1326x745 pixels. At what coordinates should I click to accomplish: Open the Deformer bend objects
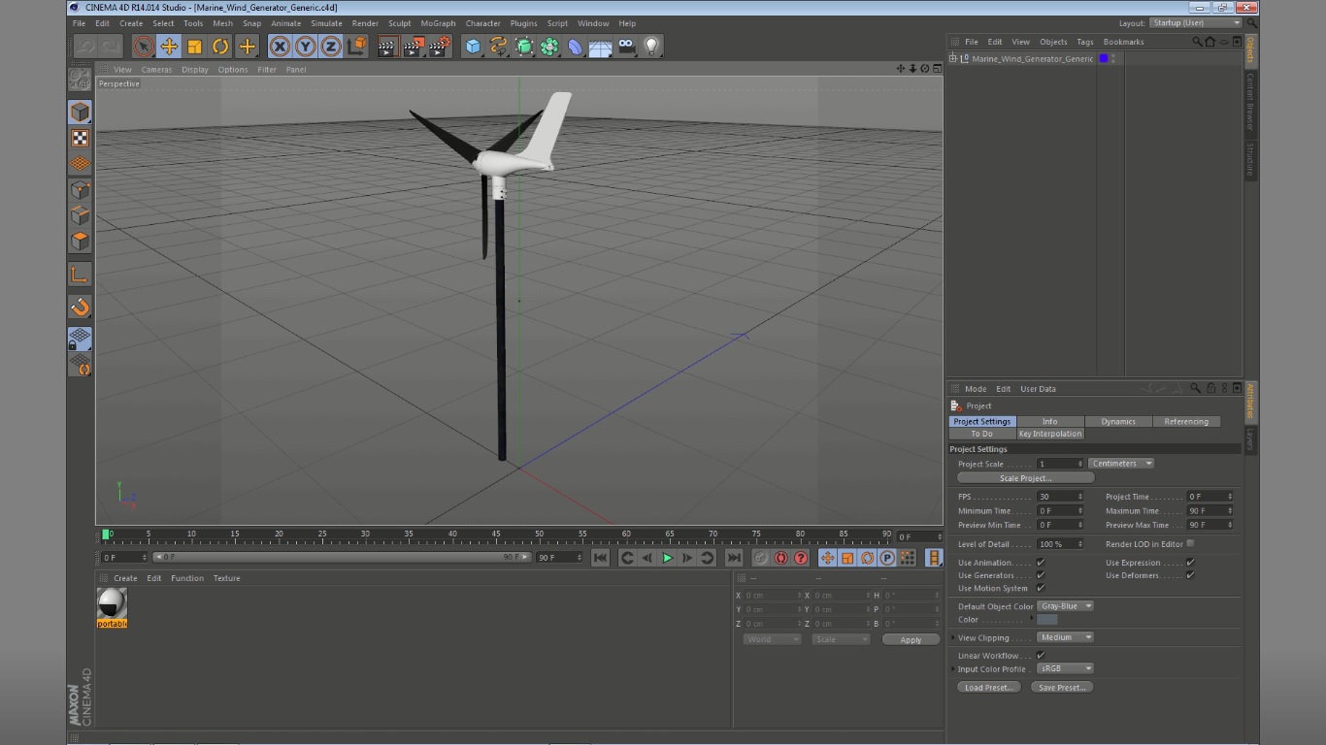click(575, 46)
